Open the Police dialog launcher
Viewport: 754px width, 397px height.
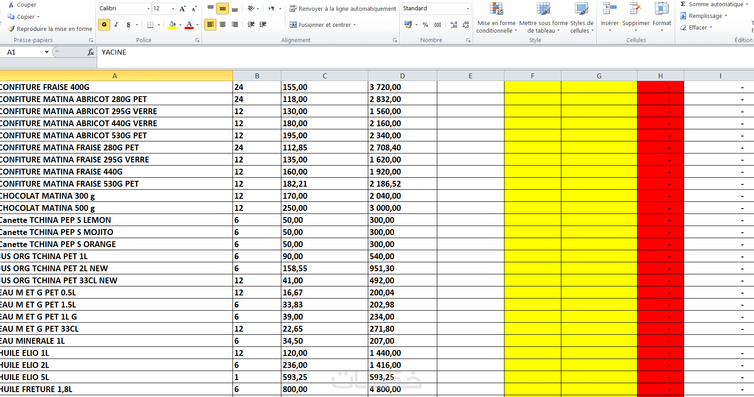pyautogui.click(x=197, y=40)
